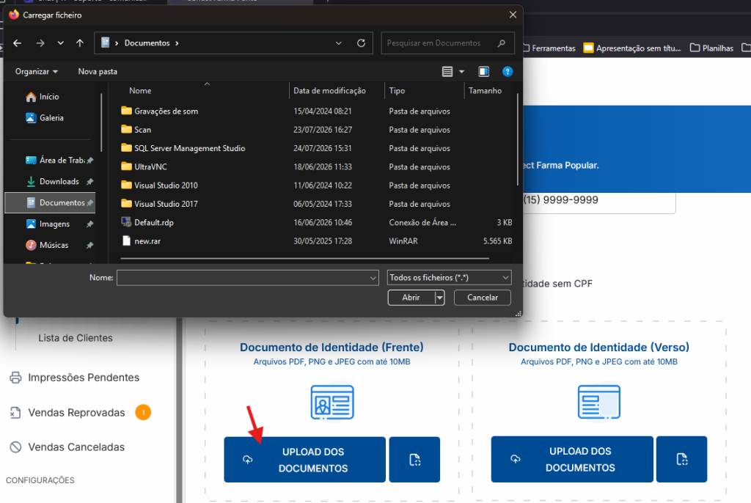The width and height of the screenshot is (751, 503).
Task: Sort by Tamanho column header
Action: [485, 90]
